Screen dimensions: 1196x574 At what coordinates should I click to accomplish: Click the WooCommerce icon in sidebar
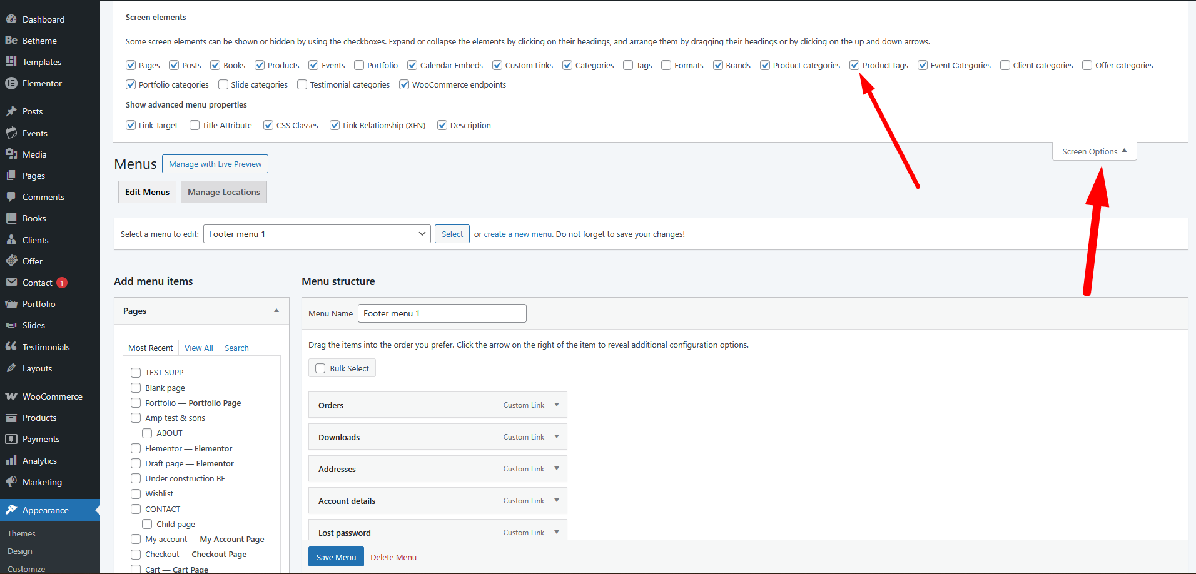coord(11,396)
